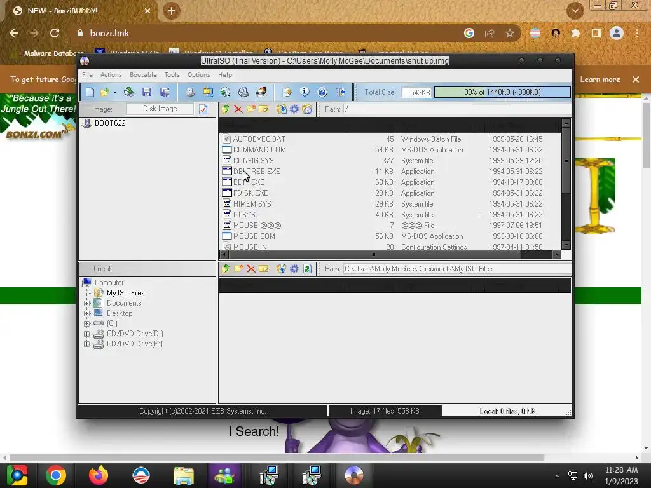Click the Compress ISO folder icon
The width and height of the screenshot is (651, 488).
click(208, 92)
